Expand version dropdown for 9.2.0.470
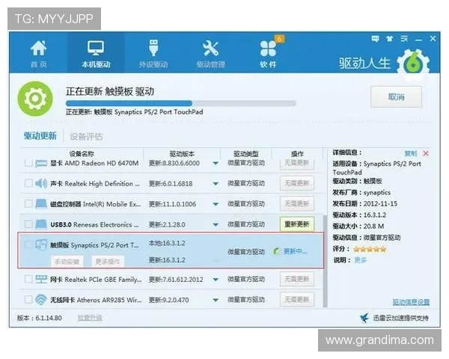The width and height of the screenshot is (449, 359). 216,301
